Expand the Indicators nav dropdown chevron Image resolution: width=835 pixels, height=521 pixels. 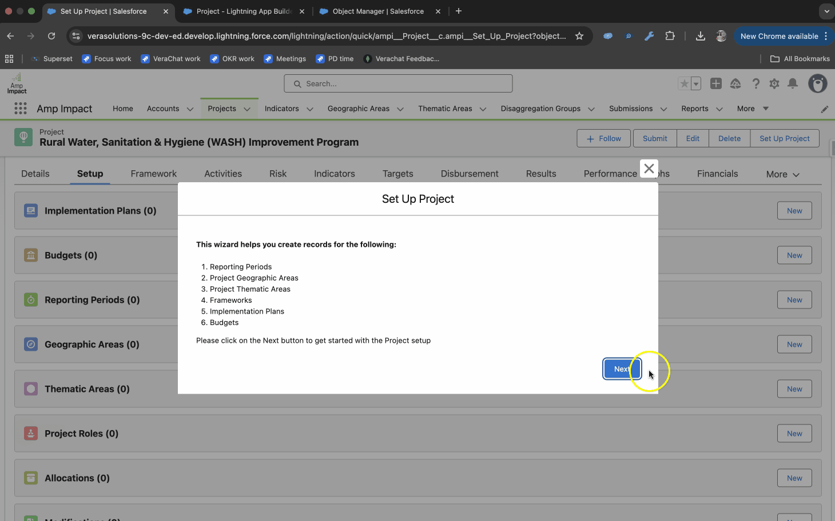point(310,109)
